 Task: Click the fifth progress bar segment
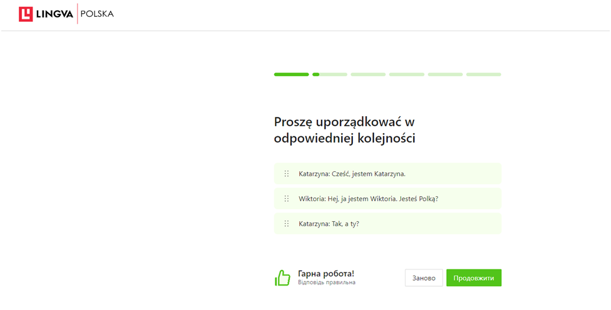pyautogui.click(x=445, y=74)
